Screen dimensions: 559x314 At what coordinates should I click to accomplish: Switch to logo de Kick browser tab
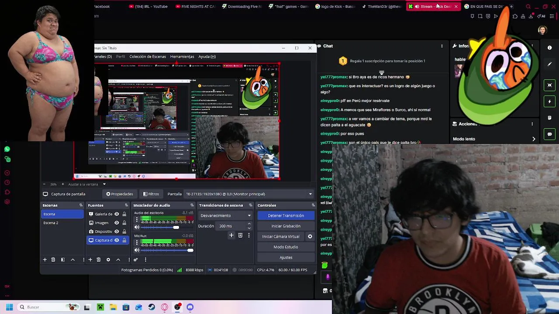335,7
